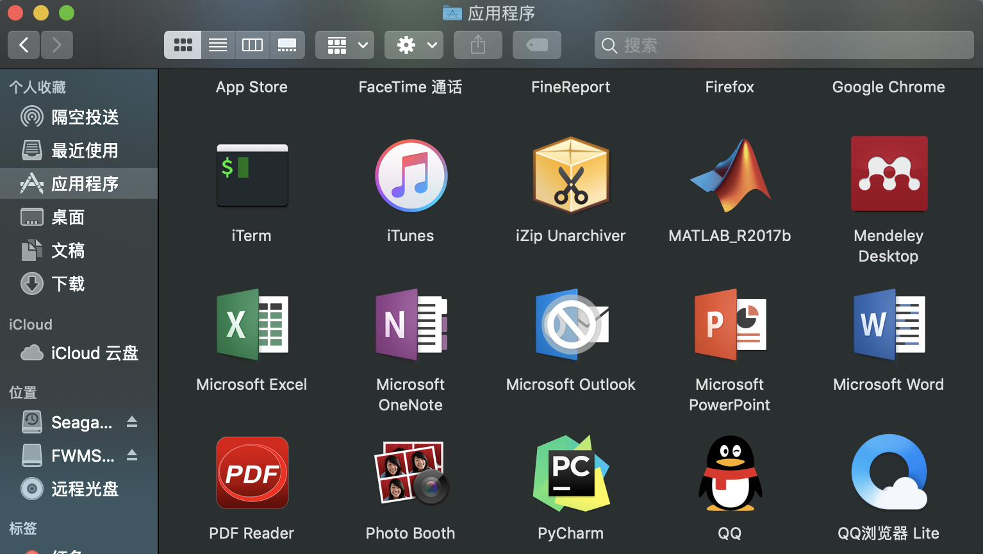Select the PyCharm icon
This screenshot has height=554, width=983.
point(570,473)
